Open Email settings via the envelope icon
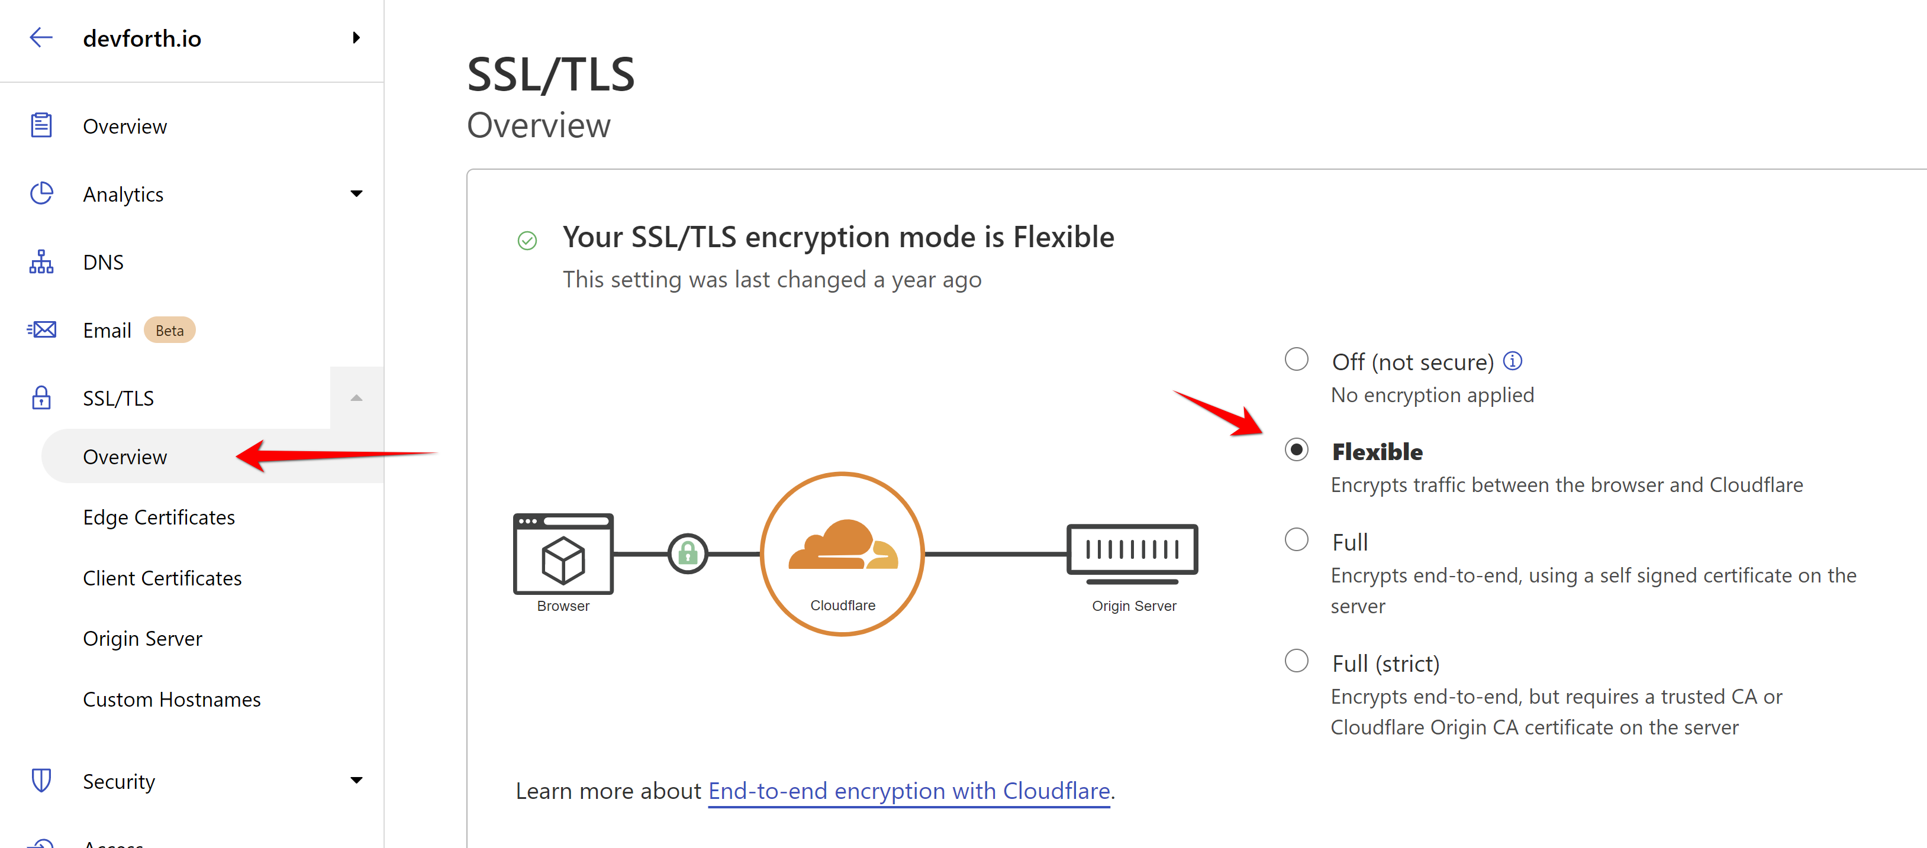The height and width of the screenshot is (848, 1927). [x=41, y=329]
